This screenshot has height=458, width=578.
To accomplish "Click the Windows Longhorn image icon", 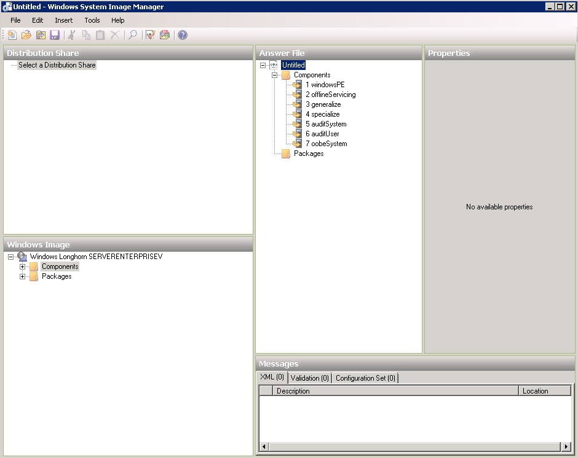I will [22, 257].
